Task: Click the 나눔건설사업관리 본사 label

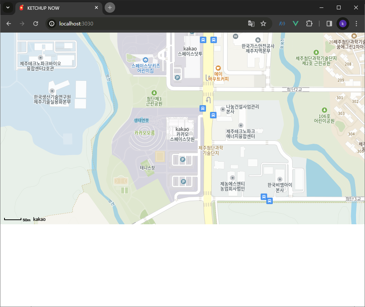Action: tap(242, 109)
